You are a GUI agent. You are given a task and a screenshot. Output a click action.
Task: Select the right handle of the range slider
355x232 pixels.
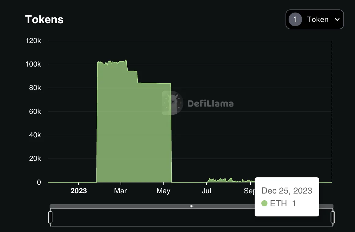pyautogui.click(x=333, y=217)
